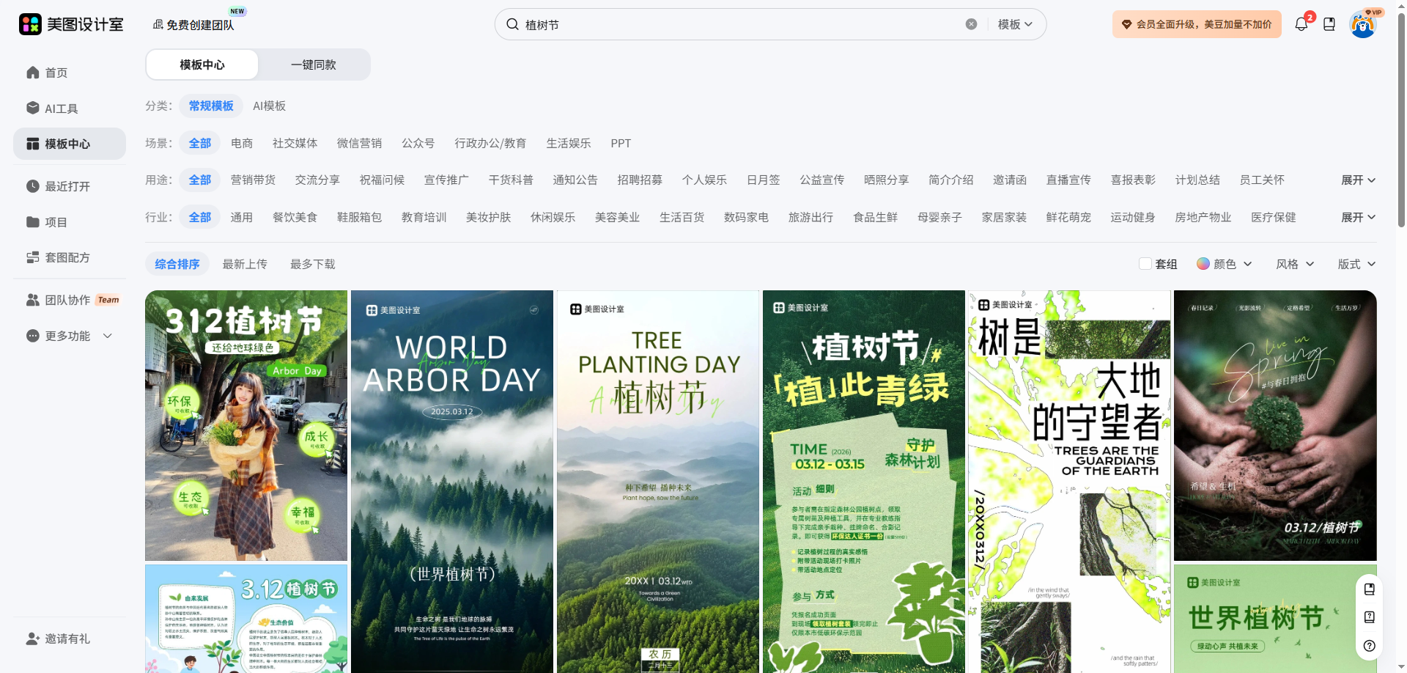The height and width of the screenshot is (673, 1407).
Task: Expand the 更多功能 sidebar menu
Action: pos(70,336)
